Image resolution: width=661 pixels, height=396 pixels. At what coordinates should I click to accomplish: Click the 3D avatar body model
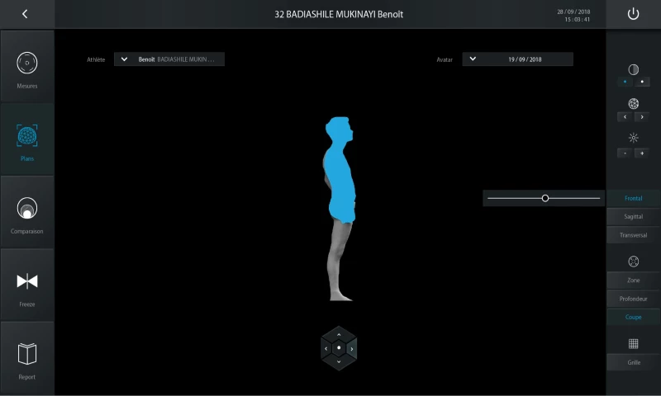click(x=340, y=209)
